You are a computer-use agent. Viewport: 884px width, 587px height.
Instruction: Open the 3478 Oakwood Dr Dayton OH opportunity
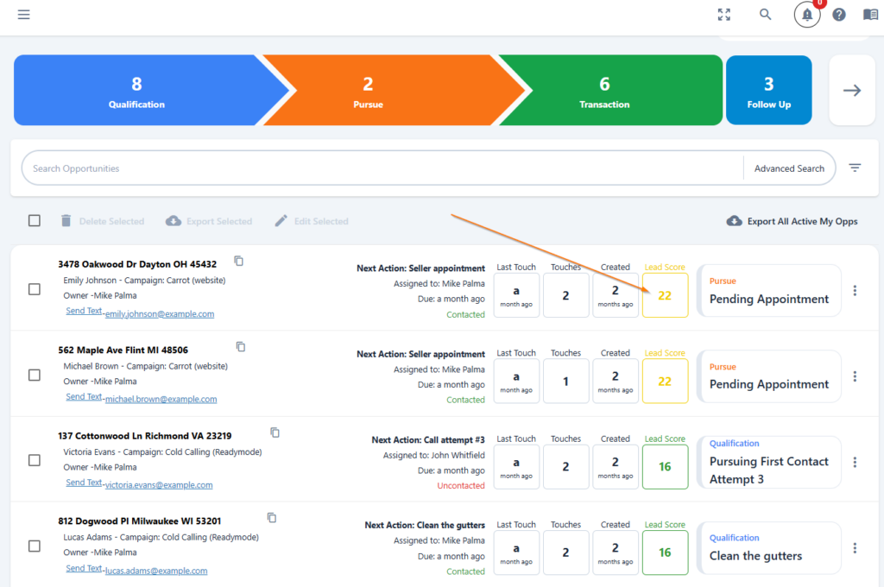pyautogui.click(x=137, y=264)
